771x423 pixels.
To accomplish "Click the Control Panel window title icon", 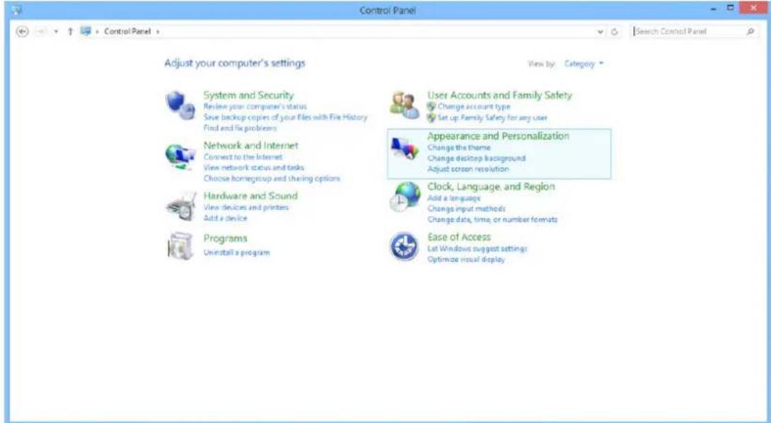I will [x=16, y=10].
